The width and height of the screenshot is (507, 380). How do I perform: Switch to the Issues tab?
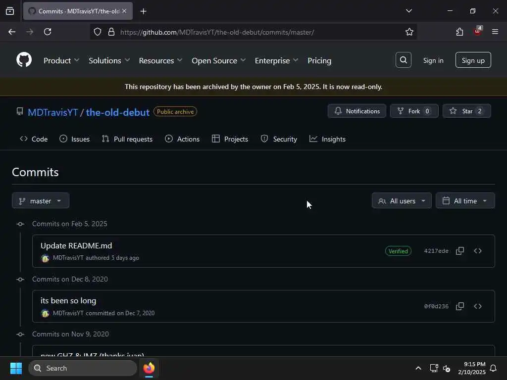75,139
